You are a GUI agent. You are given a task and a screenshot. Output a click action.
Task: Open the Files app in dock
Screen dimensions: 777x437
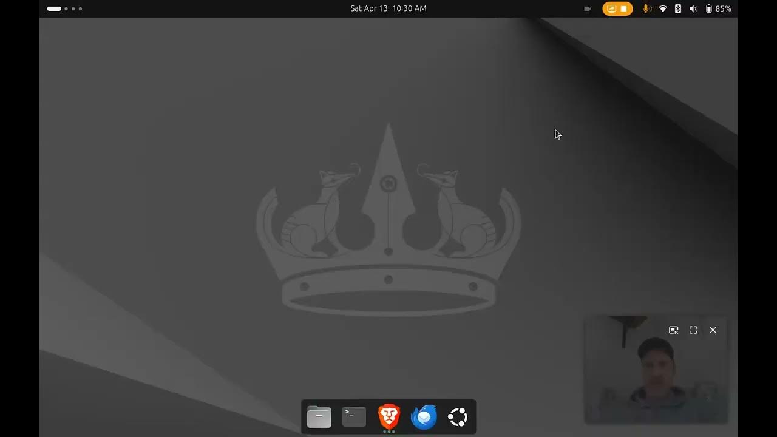pos(319,416)
